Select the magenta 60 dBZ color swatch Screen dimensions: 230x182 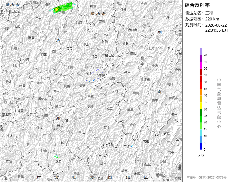click(201, 65)
